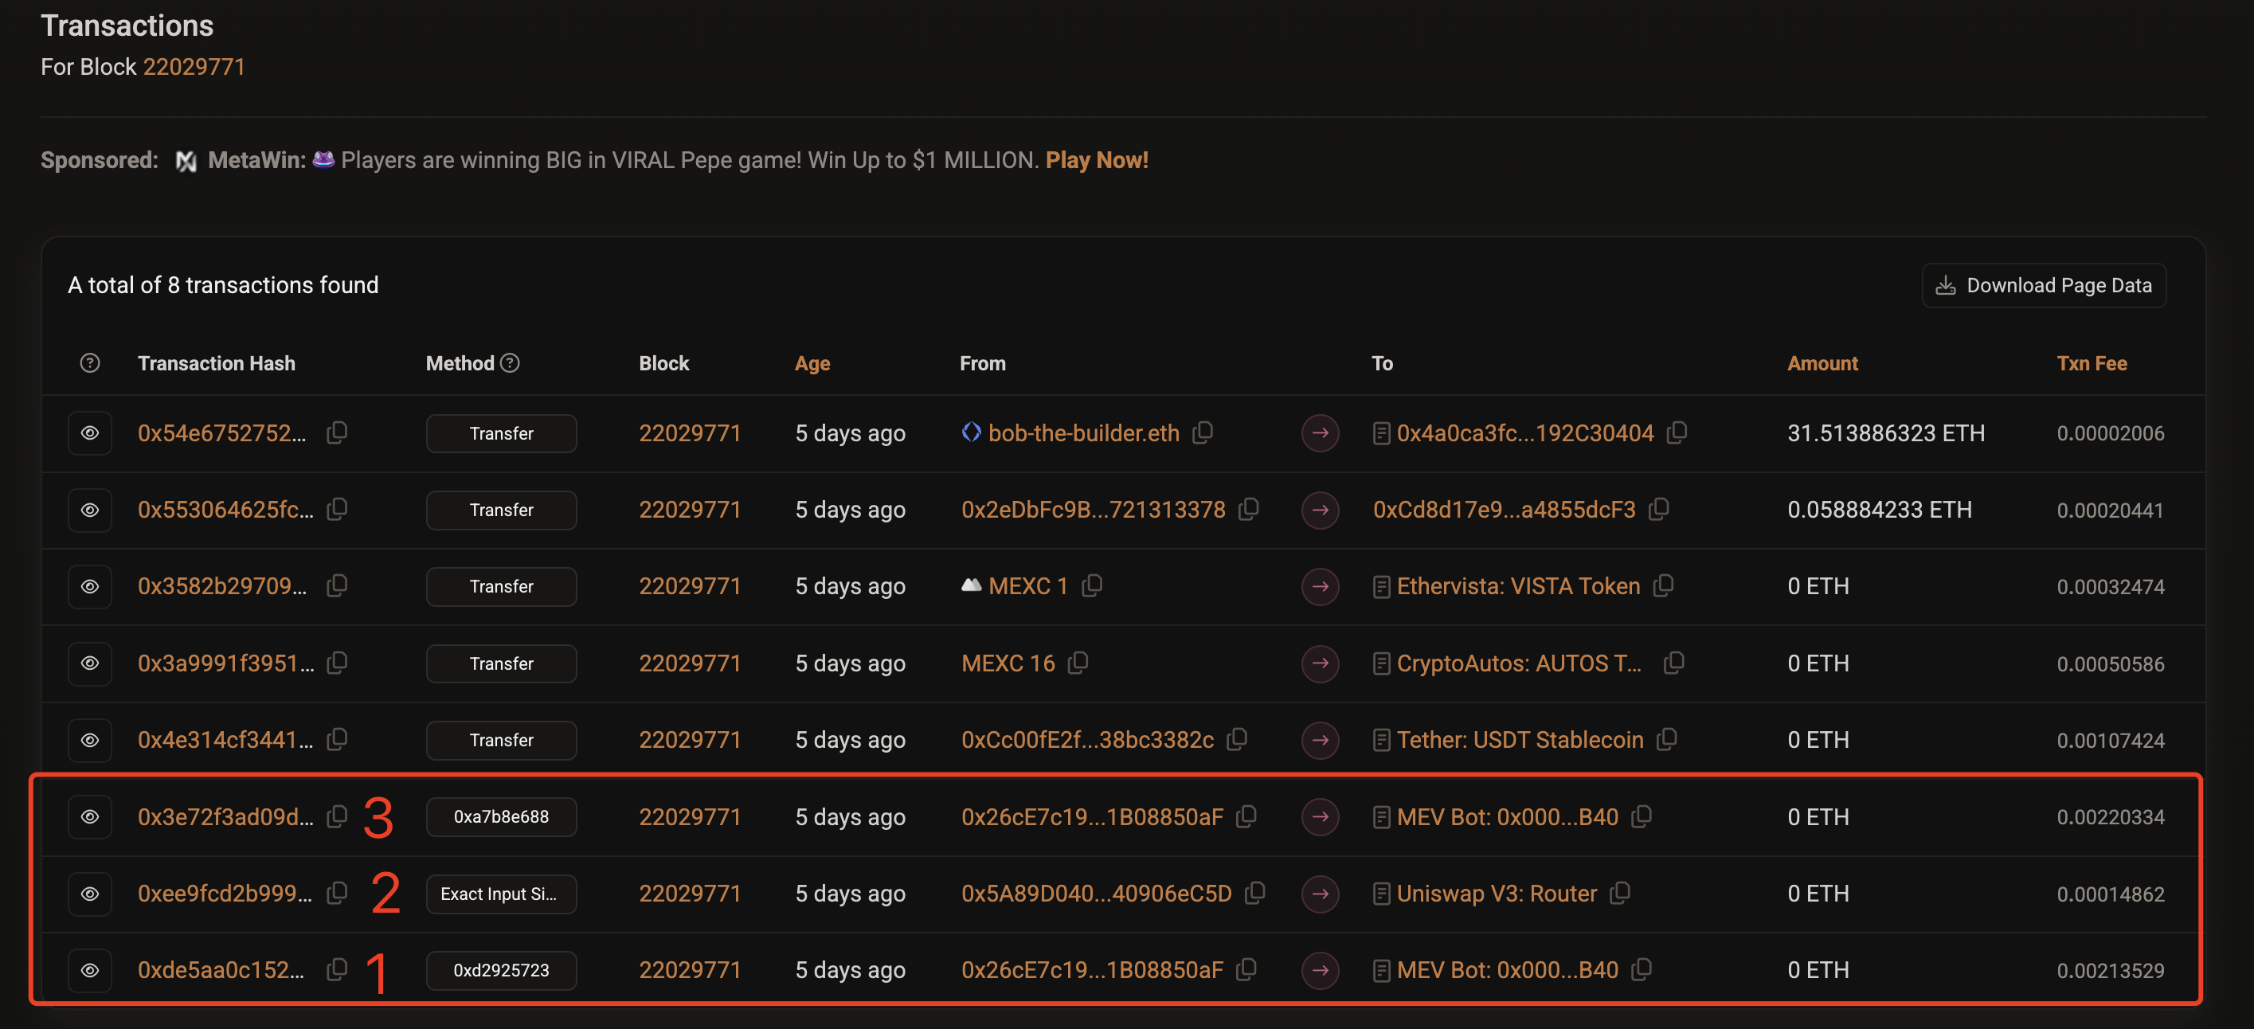Copy recipient address 0x4a0ca3fc...192C30404

tap(1677, 432)
